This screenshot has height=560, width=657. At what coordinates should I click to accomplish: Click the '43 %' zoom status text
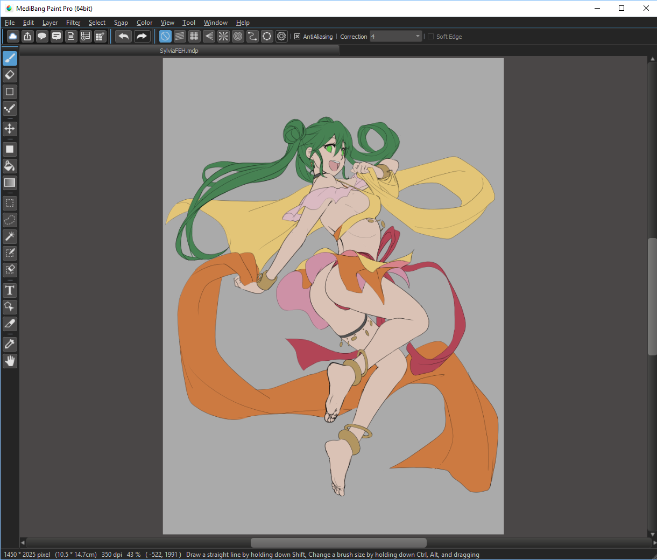[134, 555]
